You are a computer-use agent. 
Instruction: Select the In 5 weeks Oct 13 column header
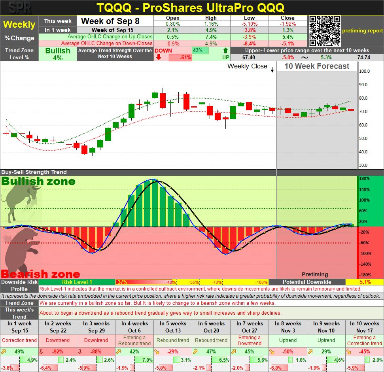click(x=173, y=327)
